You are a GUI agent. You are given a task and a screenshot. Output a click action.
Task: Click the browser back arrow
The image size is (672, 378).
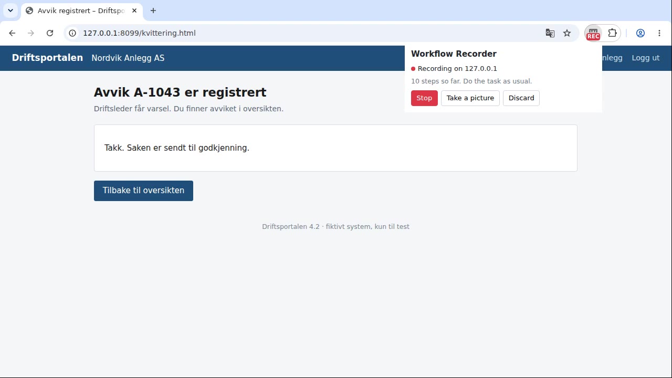click(x=12, y=33)
